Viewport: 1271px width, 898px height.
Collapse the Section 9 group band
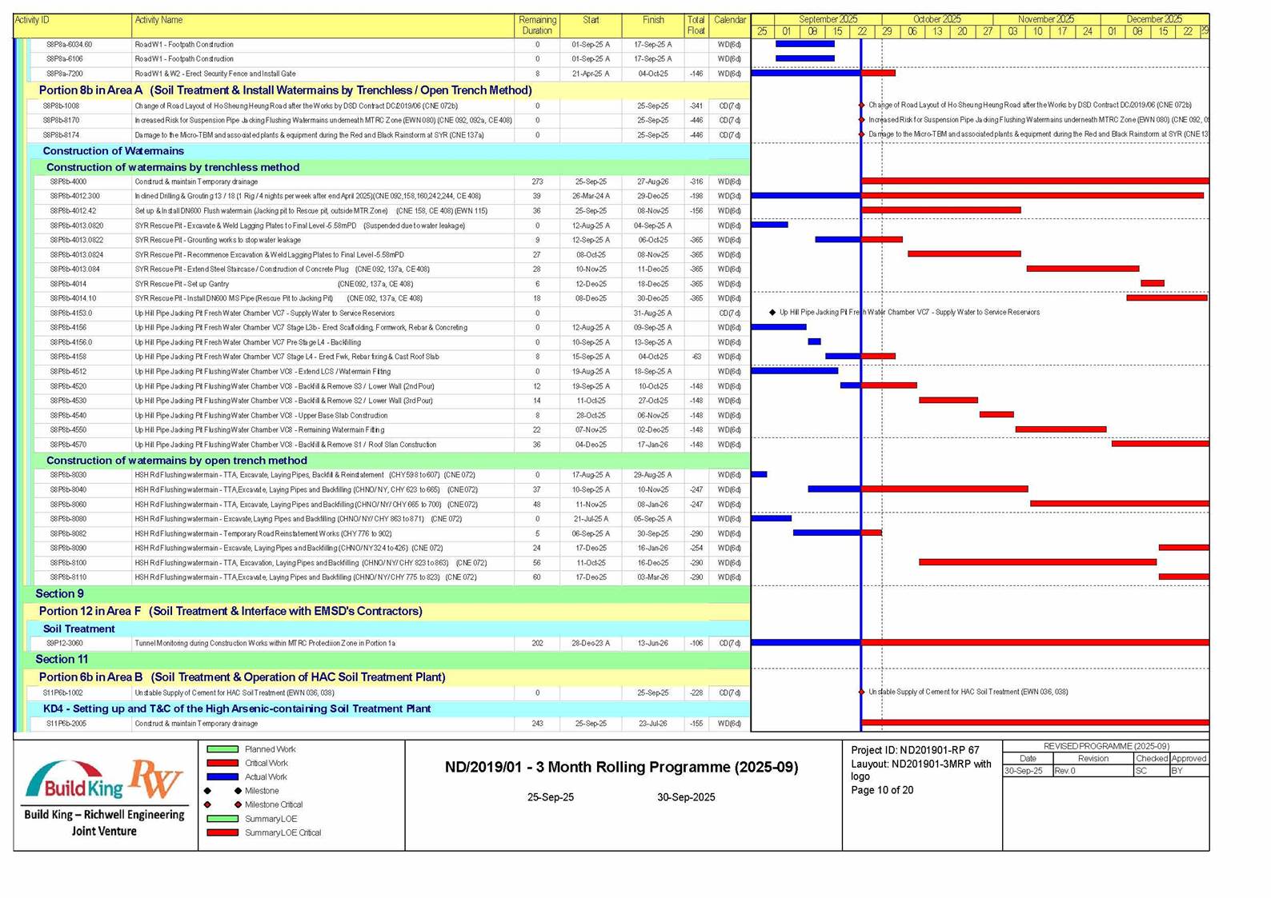[60, 593]
